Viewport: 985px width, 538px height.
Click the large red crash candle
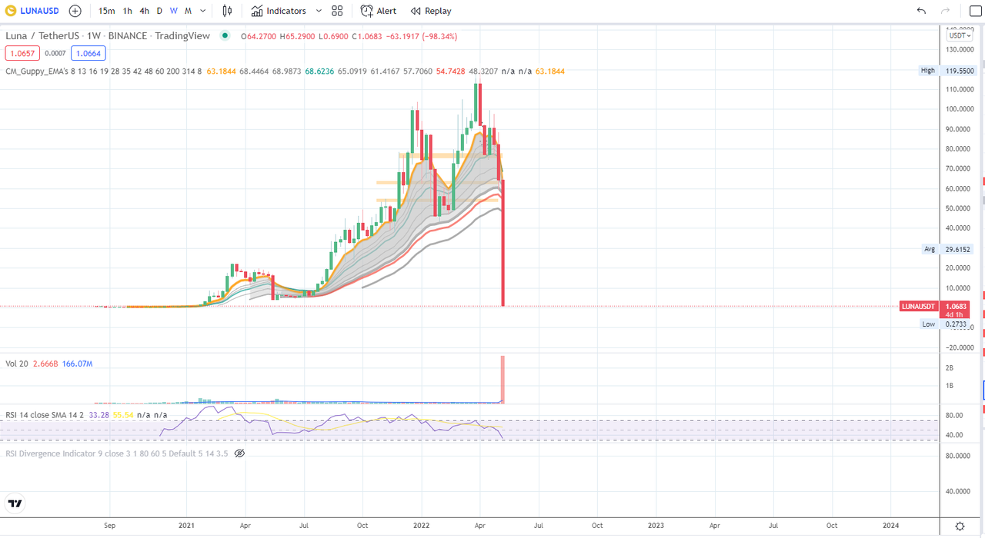pyautogui.click(x=503, y=243)
